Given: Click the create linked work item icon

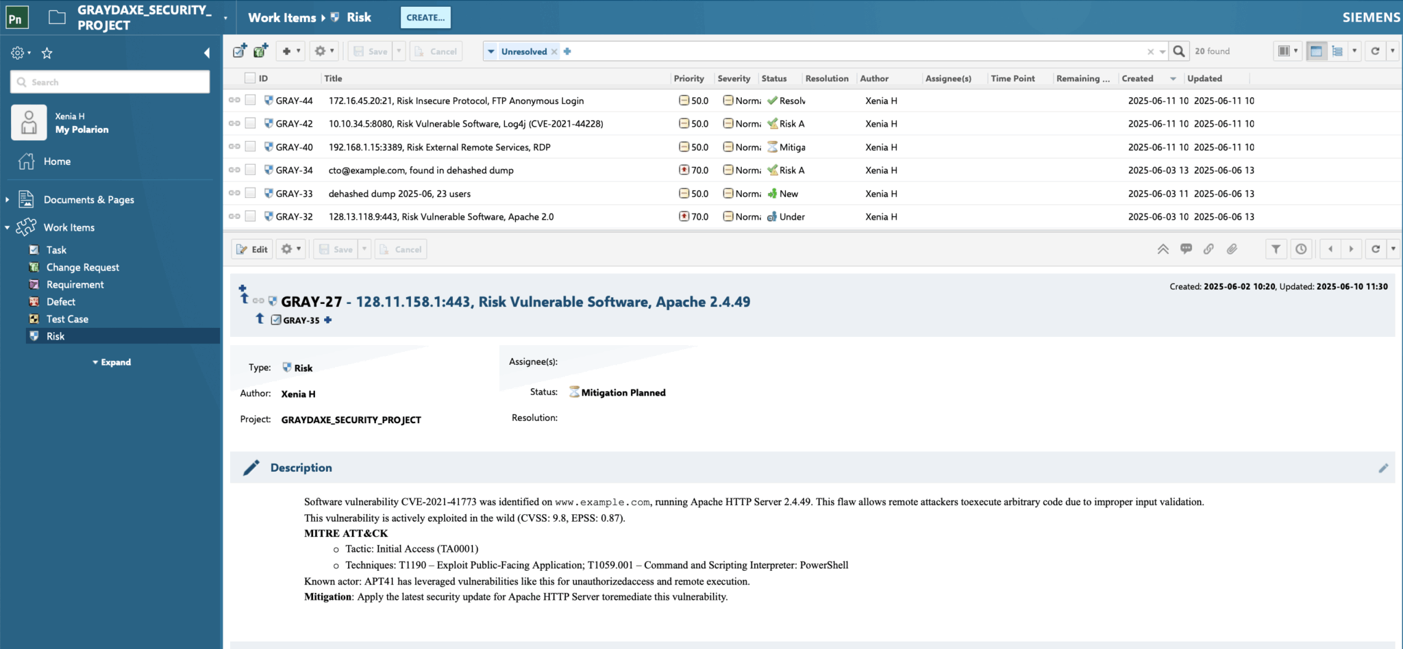Looking at the screenshot, I should point(261,51).
